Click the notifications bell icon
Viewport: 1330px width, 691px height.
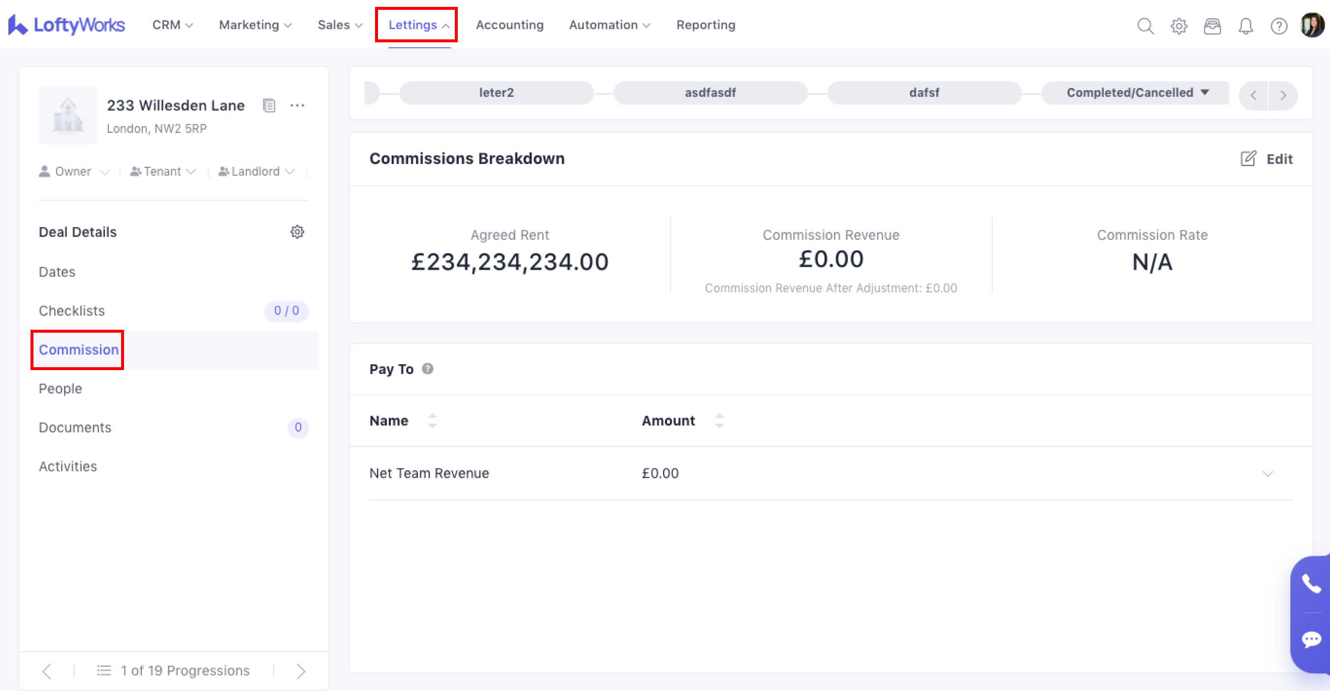(x=1245, y=25)
